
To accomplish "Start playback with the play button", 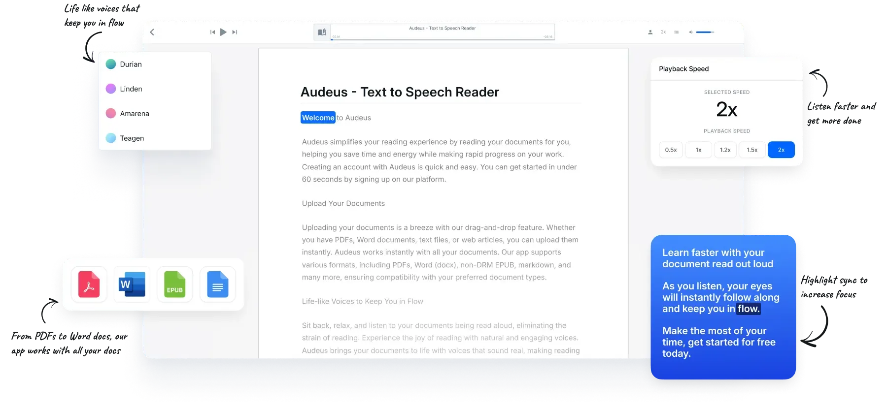I will (223, 32).
